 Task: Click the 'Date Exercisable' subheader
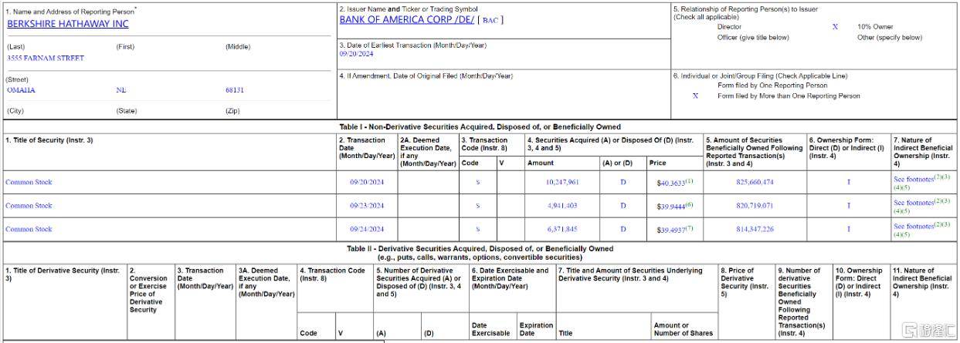pos(491,329)
